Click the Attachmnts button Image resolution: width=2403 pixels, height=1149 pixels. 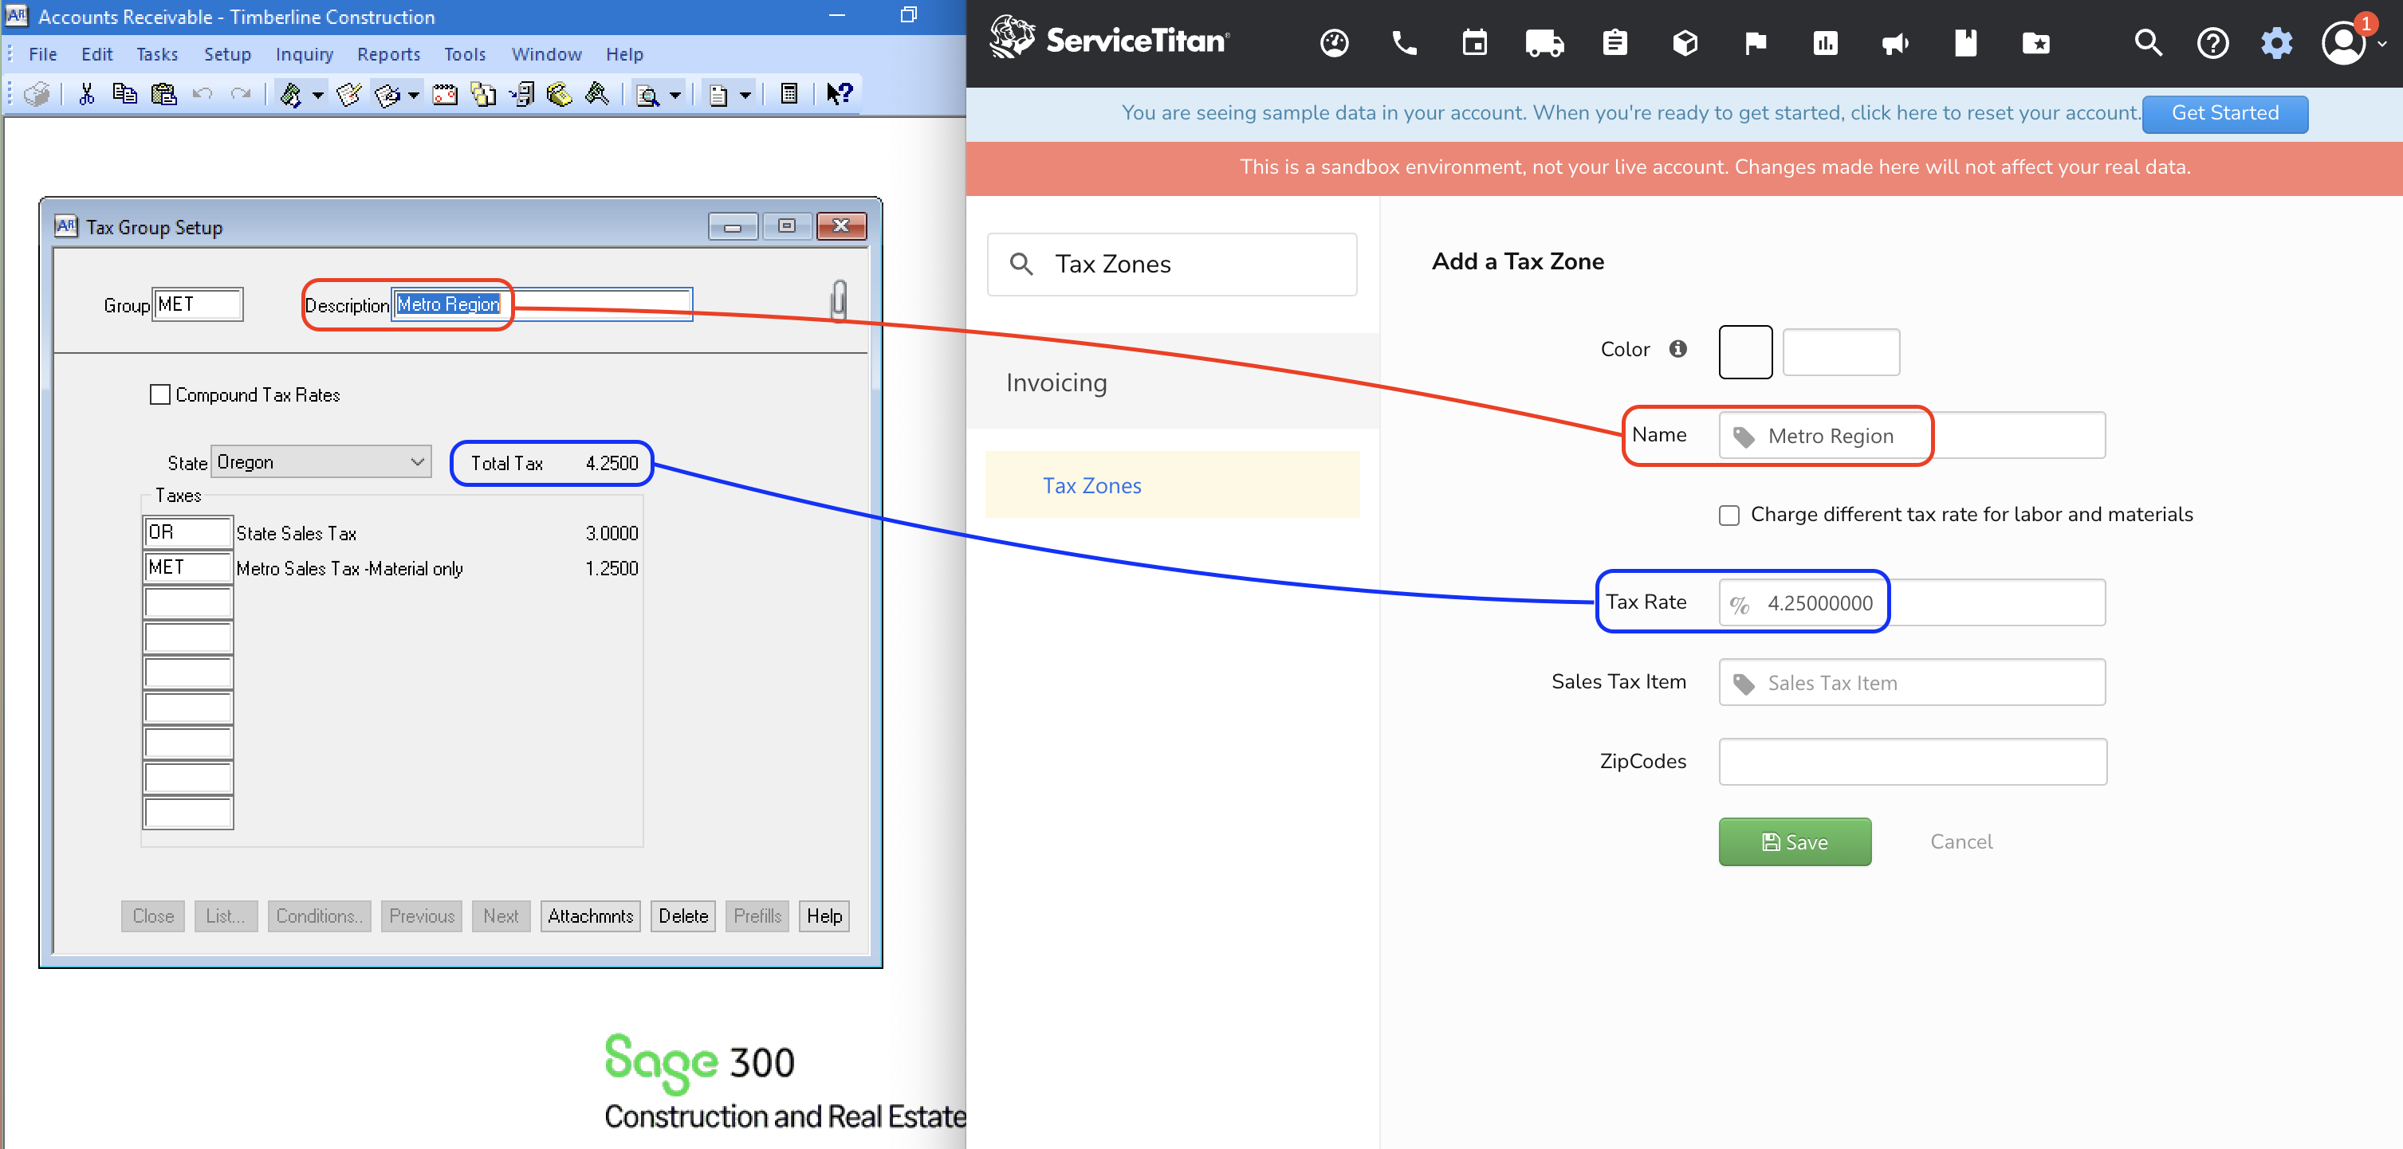point(591,916)
